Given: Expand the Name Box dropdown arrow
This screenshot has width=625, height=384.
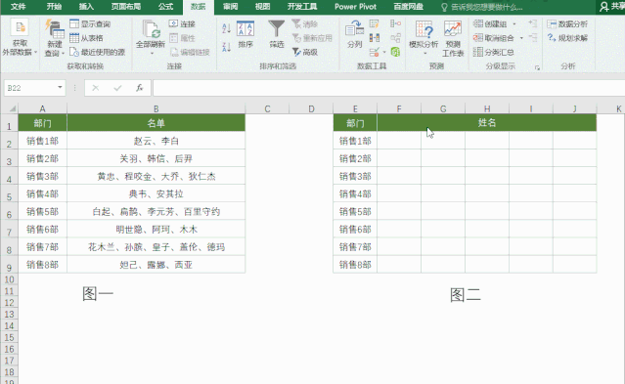Looking at the screenshot, I should pyautogui.click(x=60, y=87).
